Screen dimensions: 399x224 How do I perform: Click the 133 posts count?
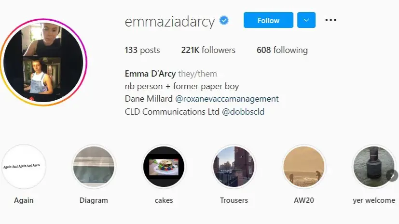(142, 50)
